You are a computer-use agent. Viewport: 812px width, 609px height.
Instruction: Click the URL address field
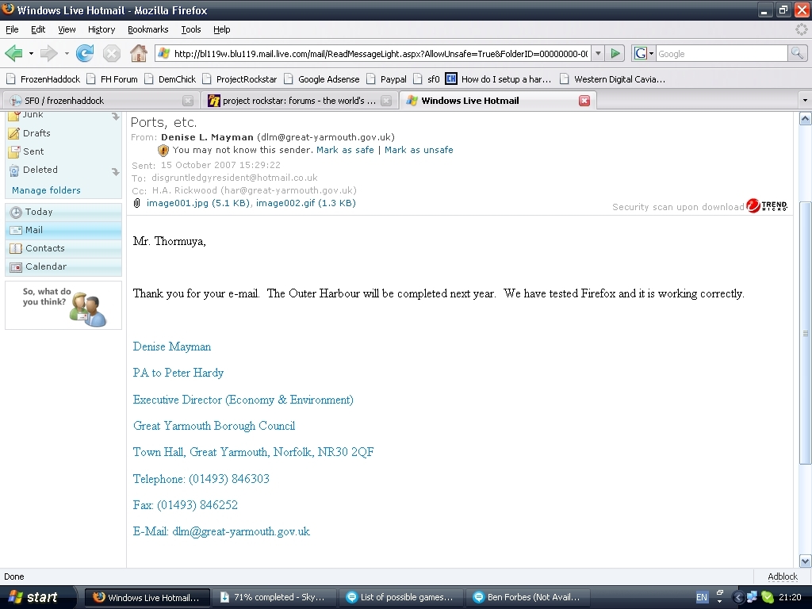[x=381, y=53]
